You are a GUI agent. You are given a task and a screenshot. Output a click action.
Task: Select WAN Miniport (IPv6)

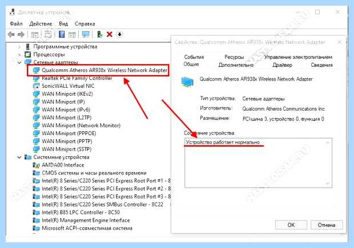(x=66, y=109)
